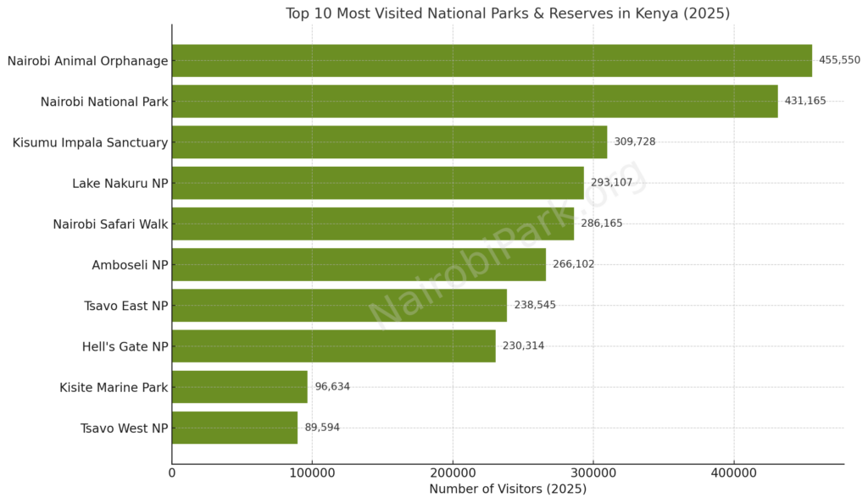Screen dimensions: 868x503
Task: Click the Amboseli NP label
Action: (130, 265)
